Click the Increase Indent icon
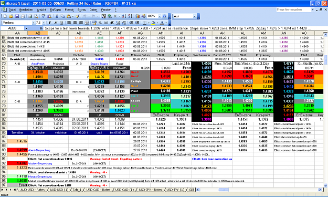Image resolution: width=328 pixels, height=197 pixels. coord(137,23)
